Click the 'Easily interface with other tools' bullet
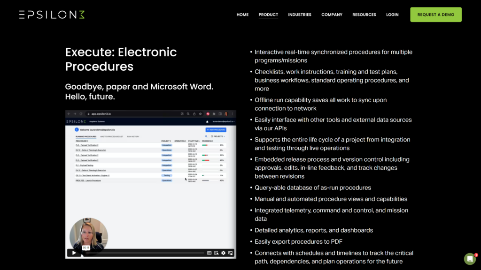Image resolution: width=481 pixels, height=270 pixels. tap(333, 124)
